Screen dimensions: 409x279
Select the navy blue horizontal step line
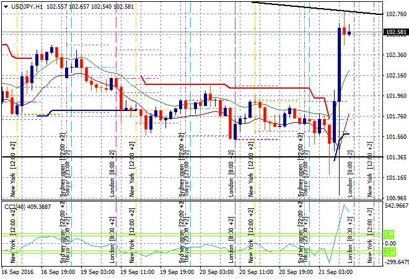[x=93, y=110]
